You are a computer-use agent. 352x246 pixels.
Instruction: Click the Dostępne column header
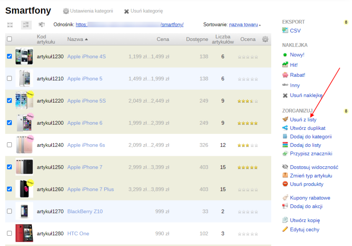197,39
